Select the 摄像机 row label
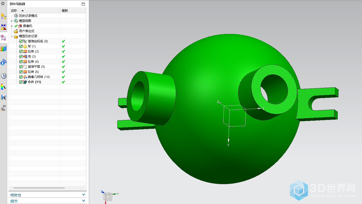Viewport: 362px width, 204px height. tap(28, 26)
